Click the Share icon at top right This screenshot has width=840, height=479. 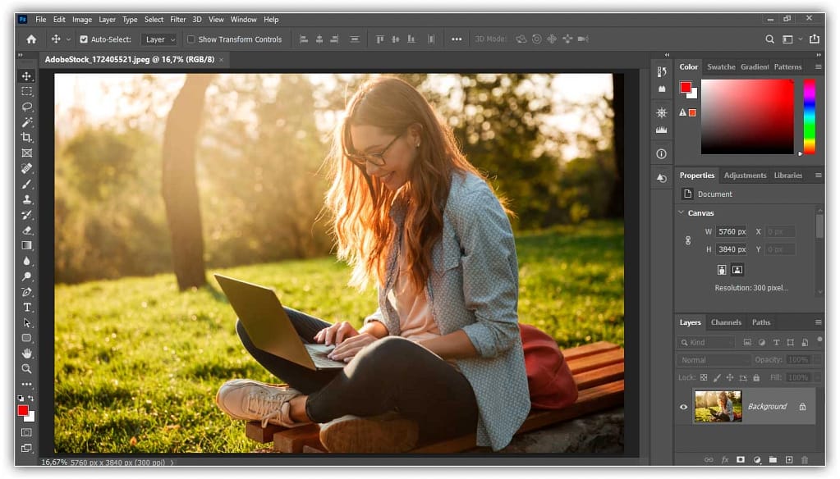click(x=815, y=39)
